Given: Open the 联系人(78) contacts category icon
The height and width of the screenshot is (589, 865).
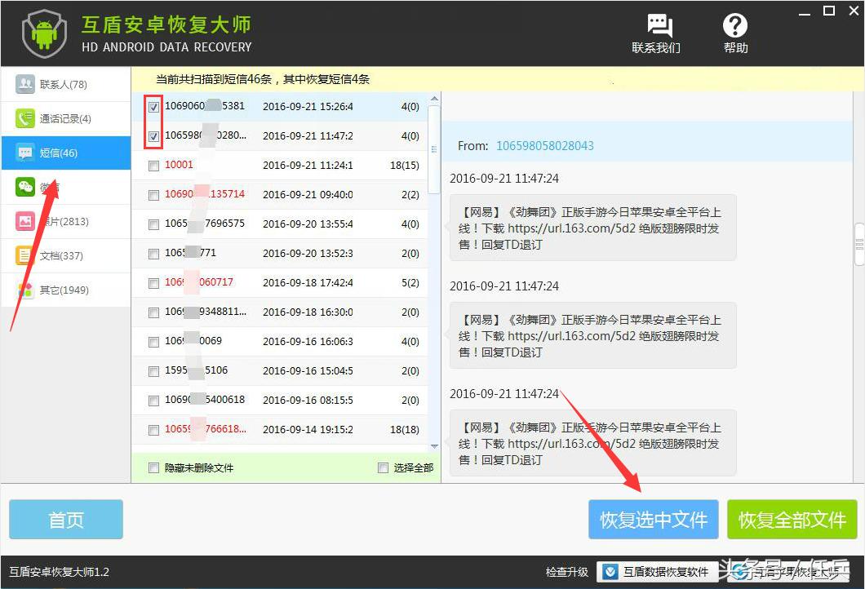Looking at the screenshot, I should click(23, 84).
